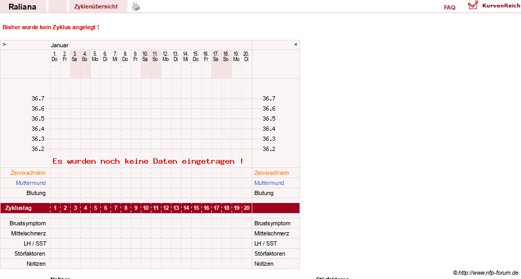Click the right '<' navigation arrow
This screenshot has height=279, width=521.
(x=296, y=44)
